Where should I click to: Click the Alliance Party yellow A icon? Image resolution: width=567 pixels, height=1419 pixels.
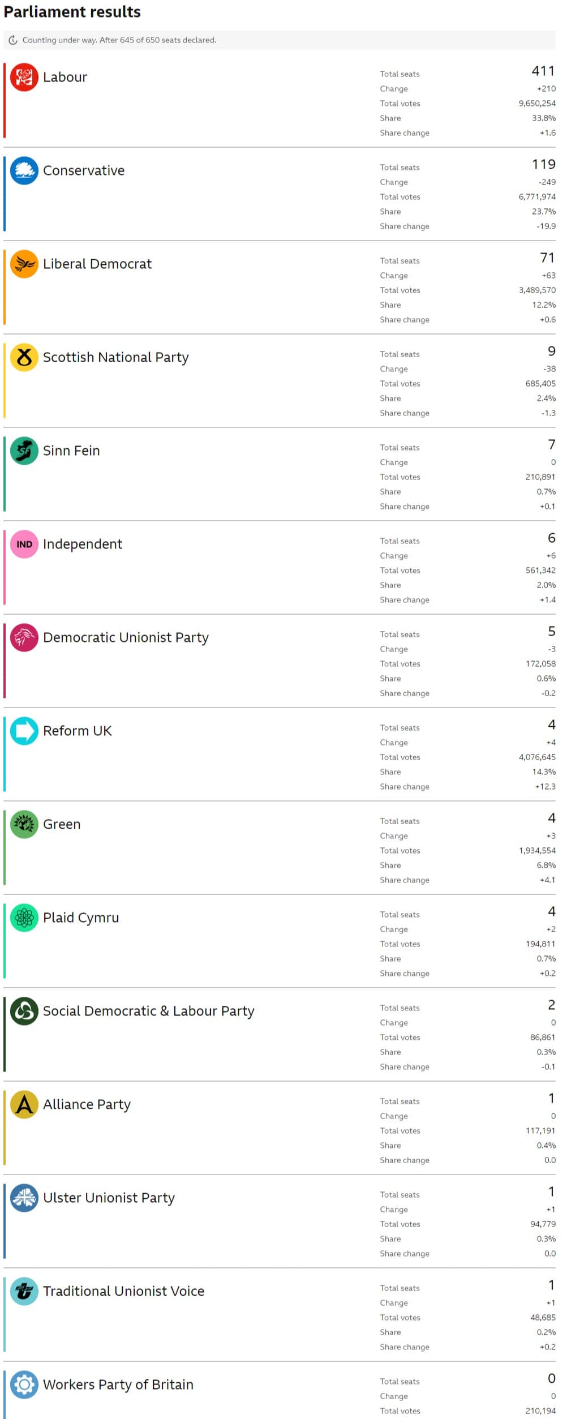(24, 1104)
